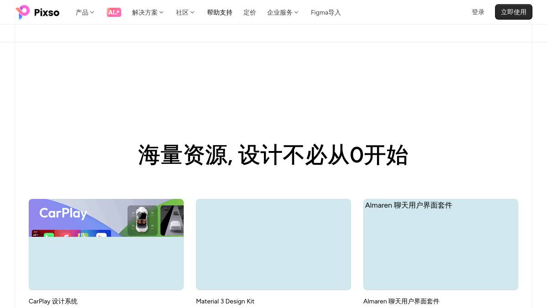The height and width of the screenshot is (308, 547).
Task: Click the AI+ badge in the navigation
Action: click(x=114, y=12)
